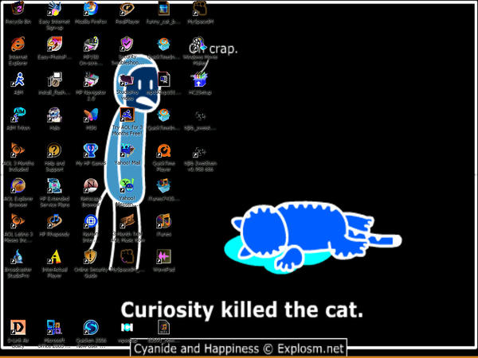This screenshot has height=358, width=478.
Task: Open the D-Link Air Utility shortcut
Action: pyautogui.click(x=18, y=328)
